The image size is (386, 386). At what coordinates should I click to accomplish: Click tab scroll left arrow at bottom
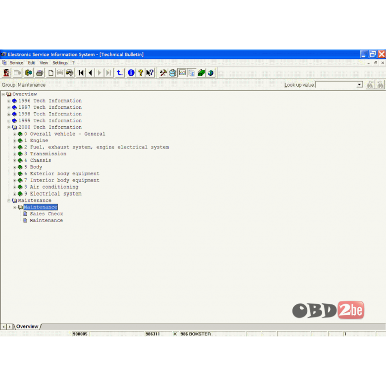[3, 327]
